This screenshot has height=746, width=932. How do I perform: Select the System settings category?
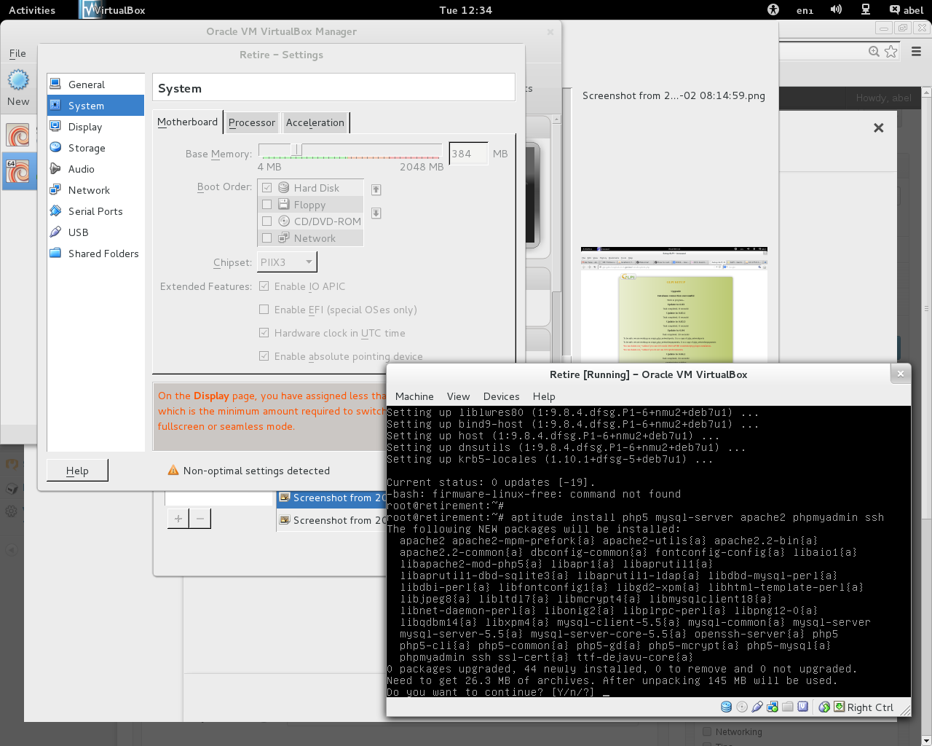[x=95, y=106]
